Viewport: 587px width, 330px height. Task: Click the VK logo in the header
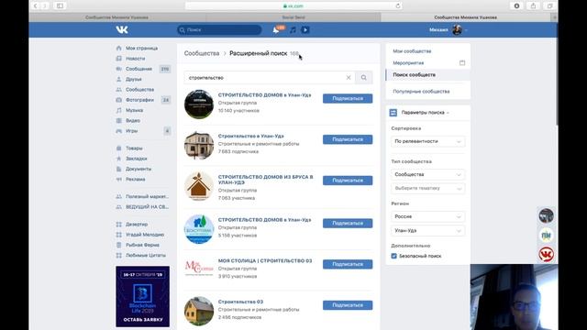coord(122,29)
